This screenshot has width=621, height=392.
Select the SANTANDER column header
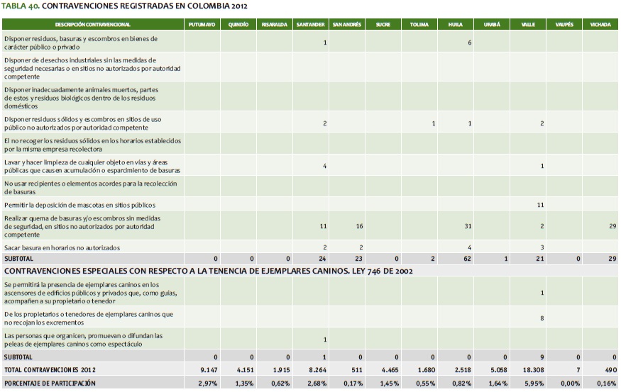pyautogui.click(x=310, y=24)
